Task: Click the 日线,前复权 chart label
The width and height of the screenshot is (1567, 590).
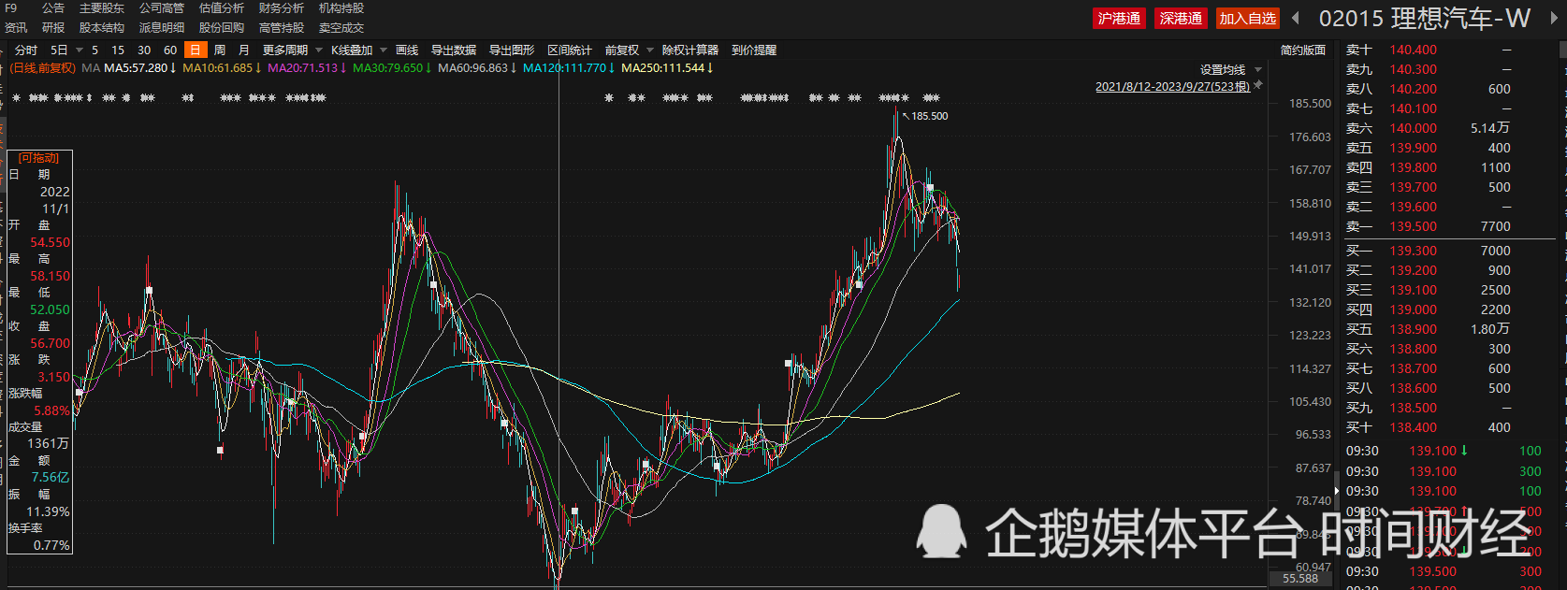Action: pos(43,68)
